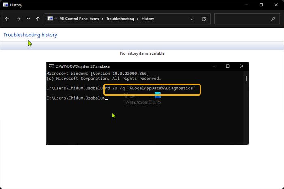Click the double-chevron before All Control Panel Items
This screenshot has width=284, height=189.
(56, 19)
